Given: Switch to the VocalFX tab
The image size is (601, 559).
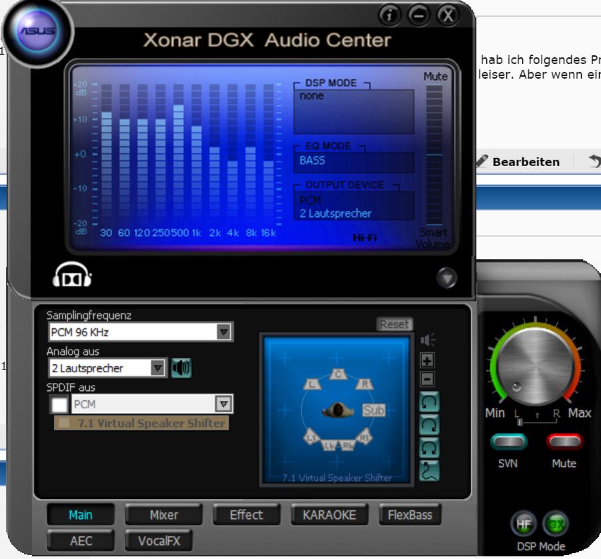Looking at the screenshot, I should coord(159,540).
